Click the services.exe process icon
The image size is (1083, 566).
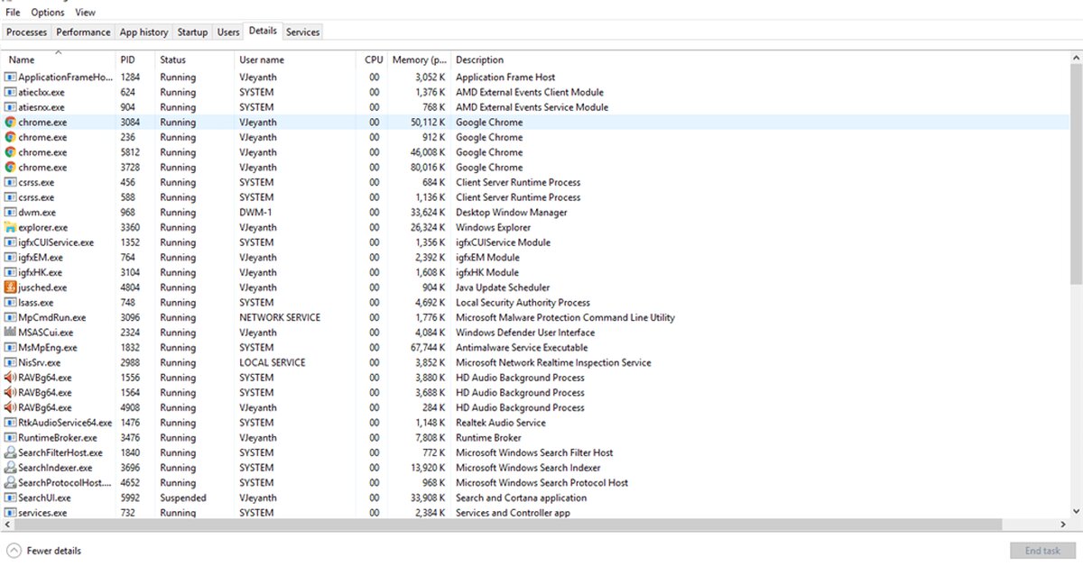(9, 513)
